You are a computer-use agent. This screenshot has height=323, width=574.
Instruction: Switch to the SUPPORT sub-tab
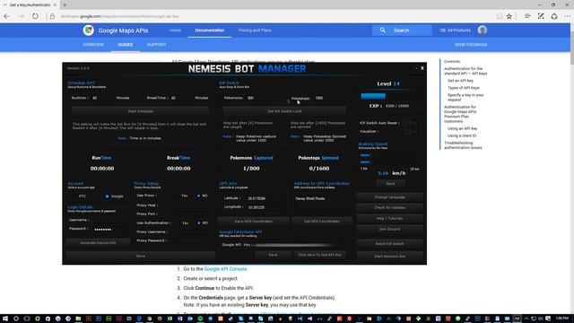[157, 45]
